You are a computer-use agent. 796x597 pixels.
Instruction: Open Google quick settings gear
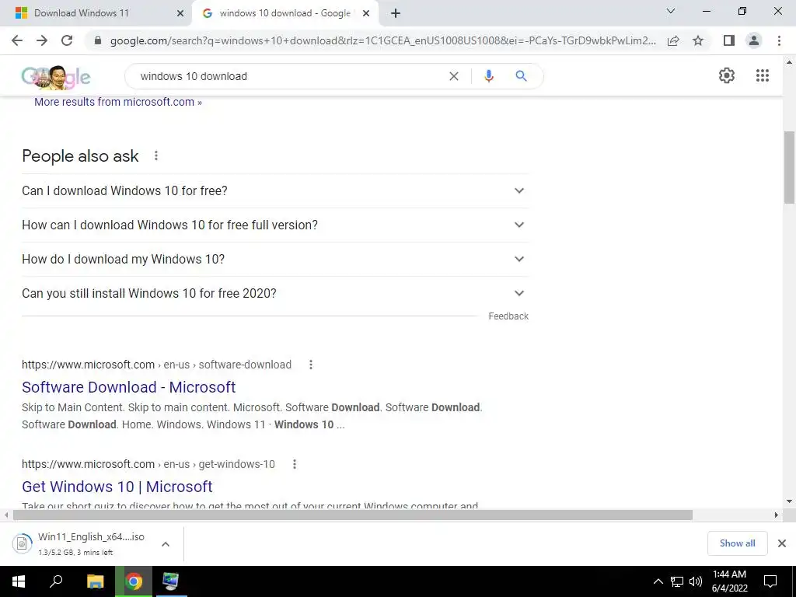coord(727,75)
